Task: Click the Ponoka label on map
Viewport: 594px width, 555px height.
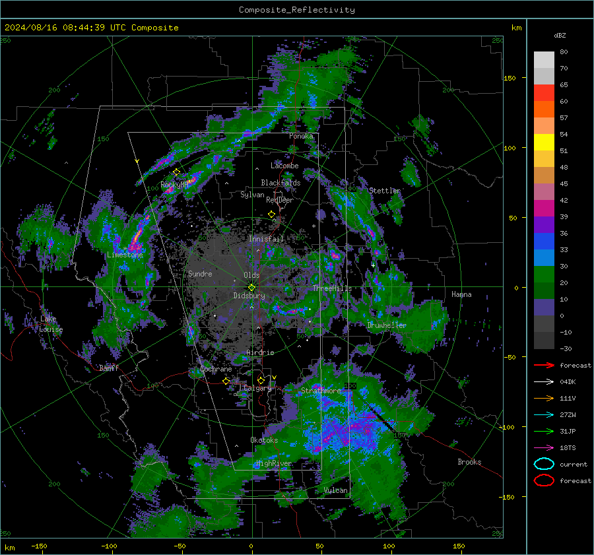Action: point(301,136)
